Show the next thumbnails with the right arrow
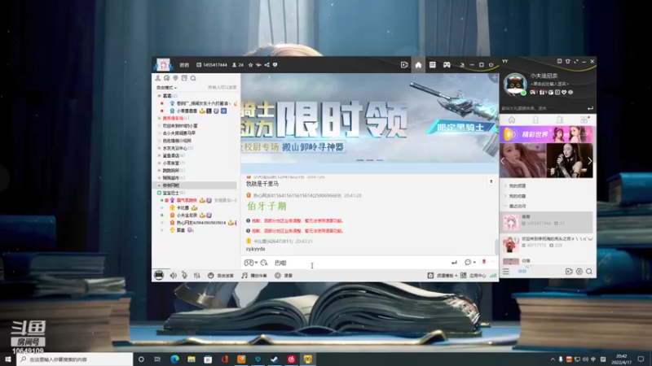The height and width of the screenshot is (366, 652). 589,160
